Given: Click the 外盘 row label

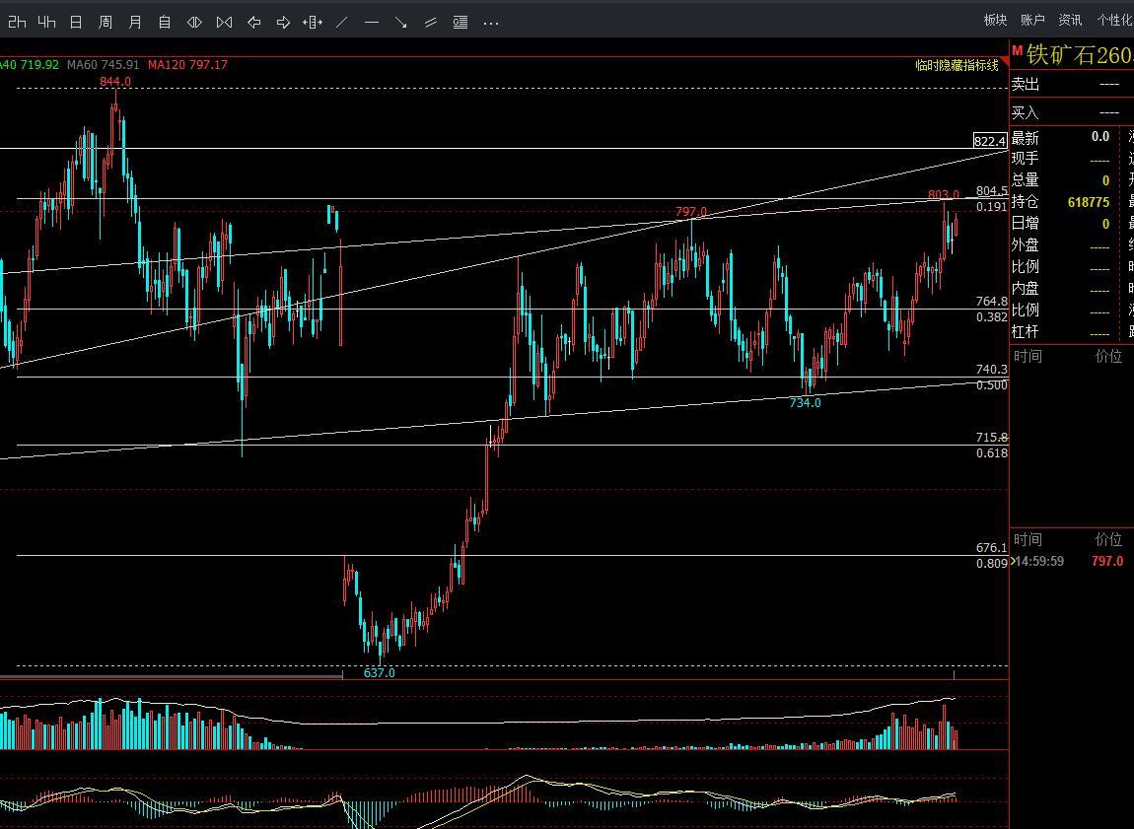Looking at the screenshot, I should [x=1025, y=245].
